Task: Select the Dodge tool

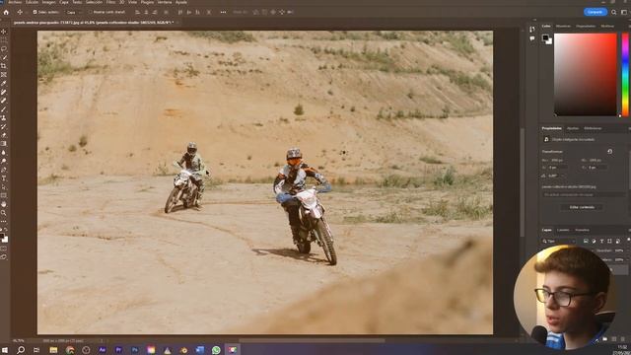Action: (x=4, y=161)
